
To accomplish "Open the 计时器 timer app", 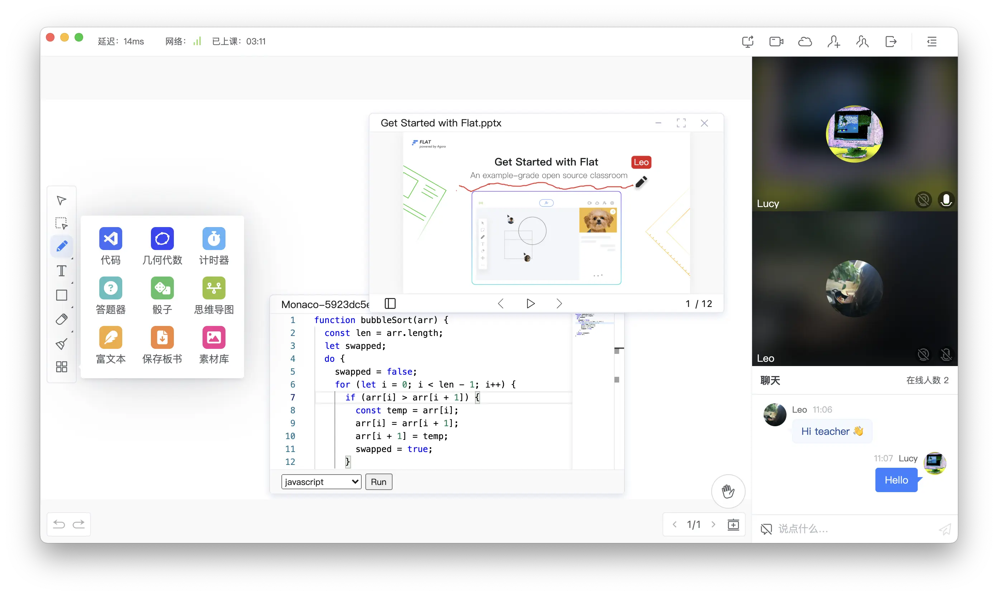I will (214, 239).
